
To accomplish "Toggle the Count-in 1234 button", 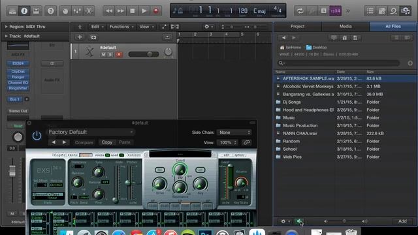I will pos(335,11).
